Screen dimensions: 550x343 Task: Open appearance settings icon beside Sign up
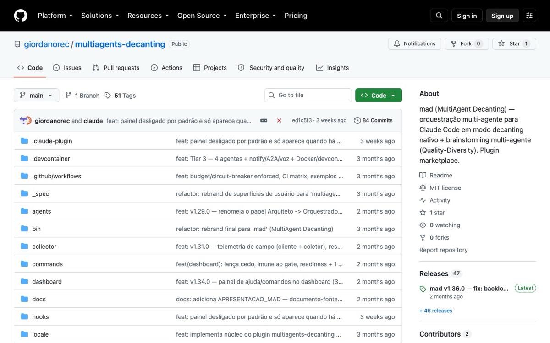[529, 16]
